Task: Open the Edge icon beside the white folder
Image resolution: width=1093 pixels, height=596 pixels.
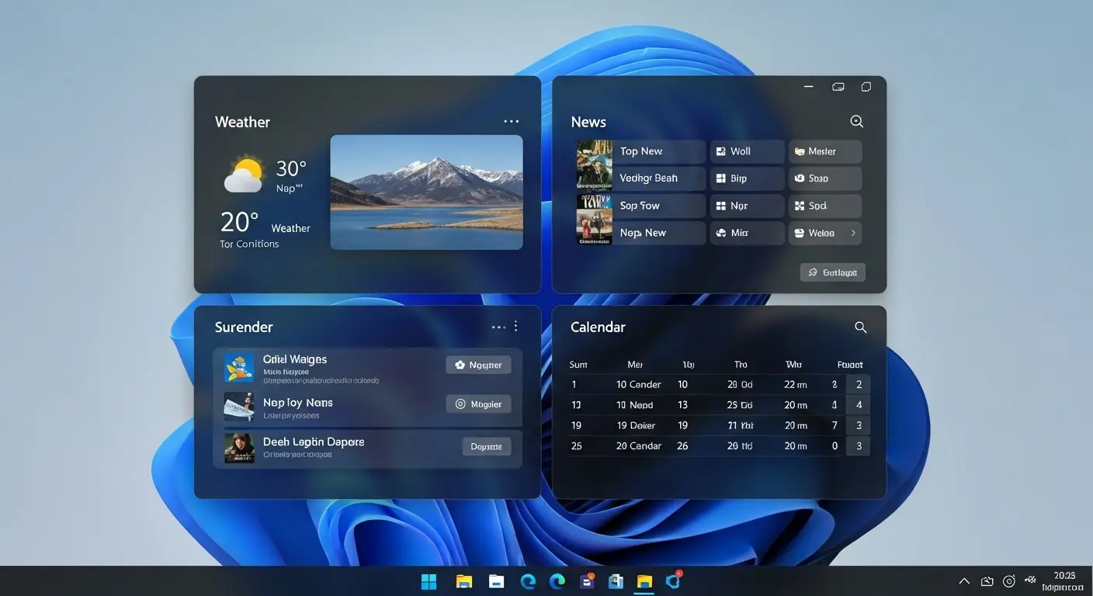Action: coord(529,581)
